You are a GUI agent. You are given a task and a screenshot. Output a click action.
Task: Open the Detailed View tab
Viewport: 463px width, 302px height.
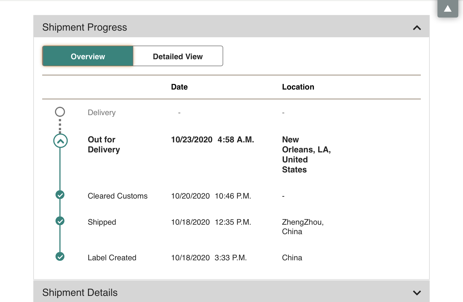(x=178, y=56)
